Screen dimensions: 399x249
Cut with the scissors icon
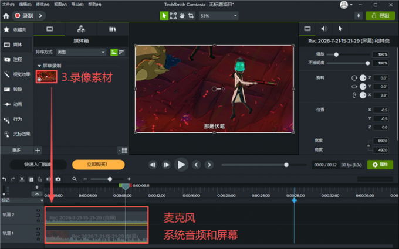coord(22,179)
